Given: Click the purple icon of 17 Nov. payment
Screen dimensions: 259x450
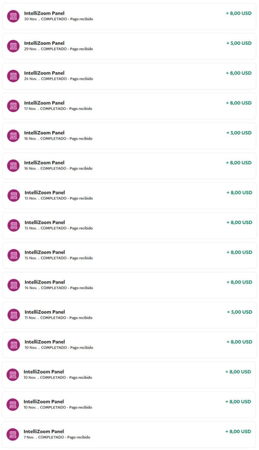Looking at the screenshot, I should [13, 106].
